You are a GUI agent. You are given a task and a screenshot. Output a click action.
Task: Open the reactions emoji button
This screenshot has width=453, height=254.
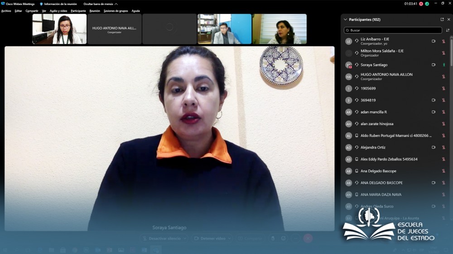tap(284, 238)
